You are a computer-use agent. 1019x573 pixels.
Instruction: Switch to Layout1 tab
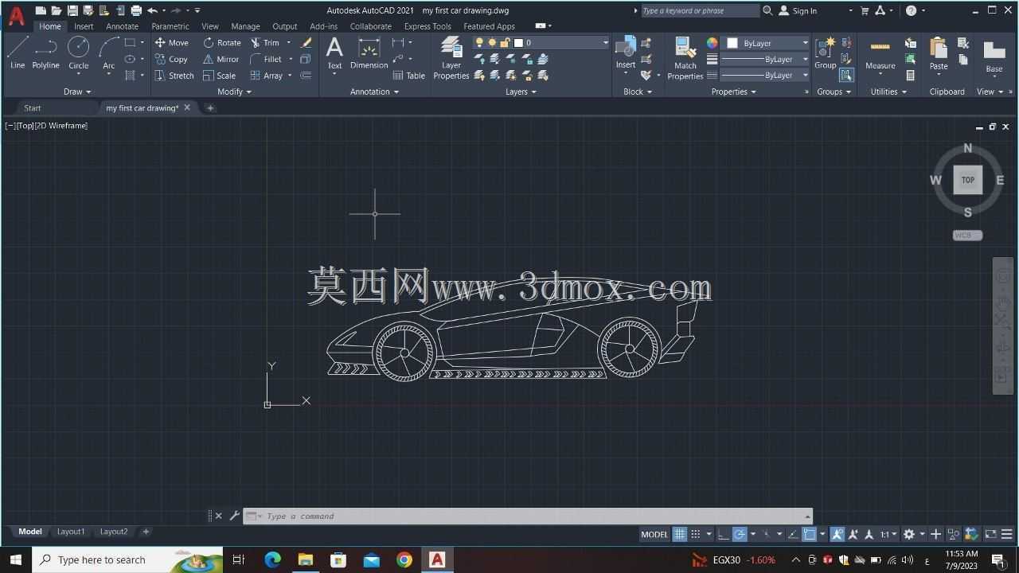coord(71,532)
